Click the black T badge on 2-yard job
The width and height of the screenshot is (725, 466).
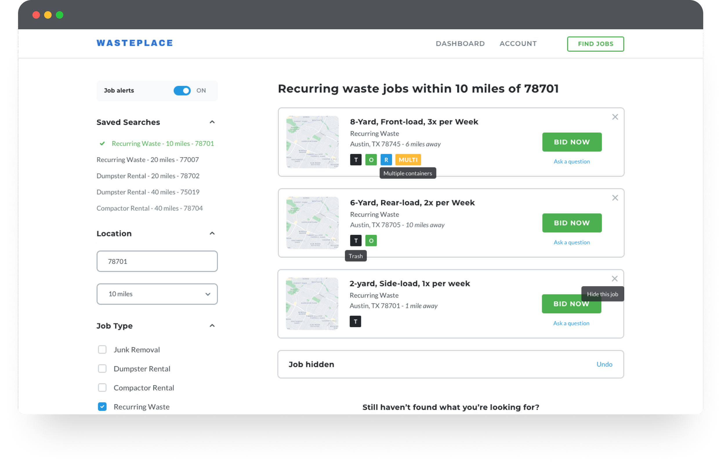coord(355,322)
